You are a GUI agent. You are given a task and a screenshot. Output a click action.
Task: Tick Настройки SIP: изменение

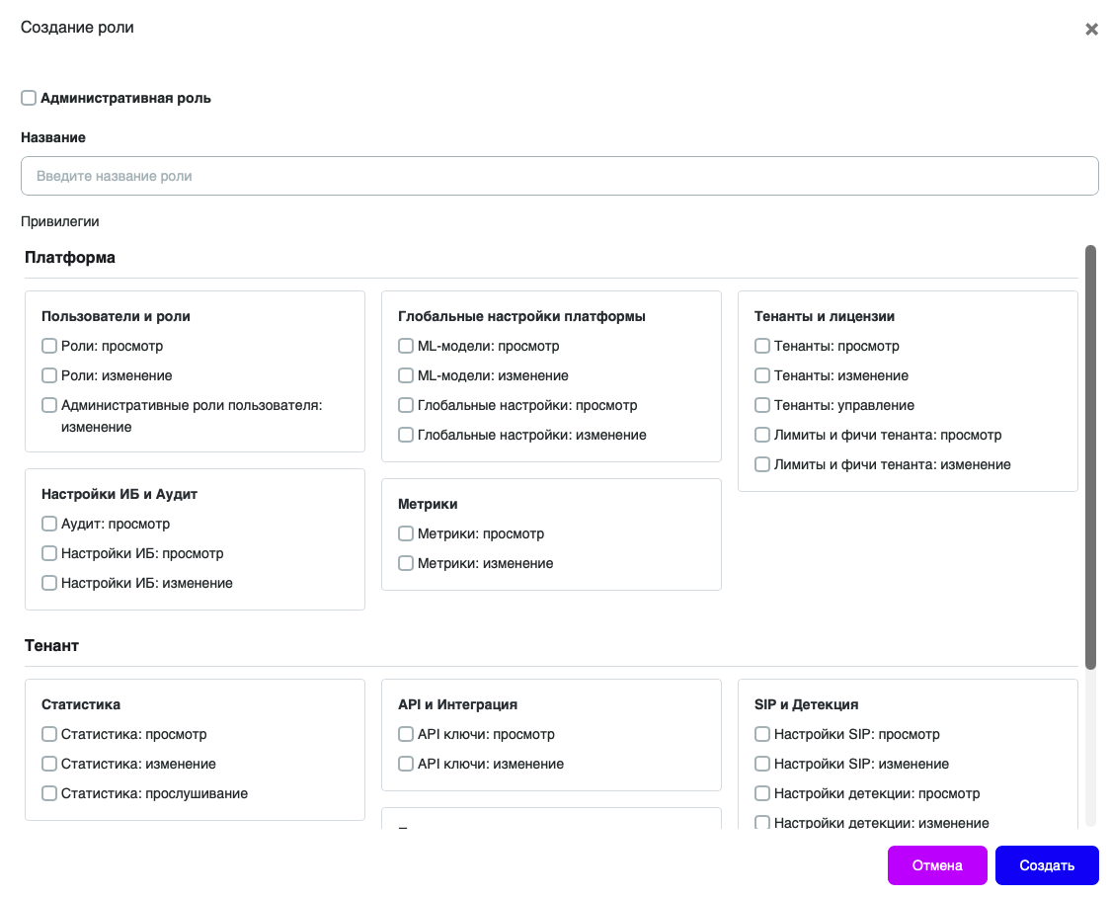coord(761,764)
